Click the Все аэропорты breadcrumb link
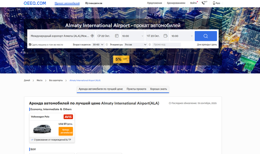Screen dimensions: 260x154 [55, 80]
